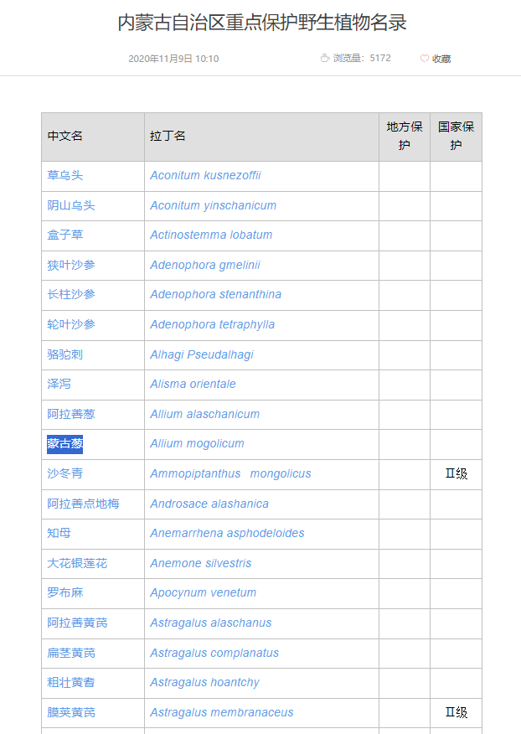Click the Ⅱ级 cell in 沙冬青 row
Image resolution: width=521 pixels, height=734 pixels.
[x=456, y=473]
